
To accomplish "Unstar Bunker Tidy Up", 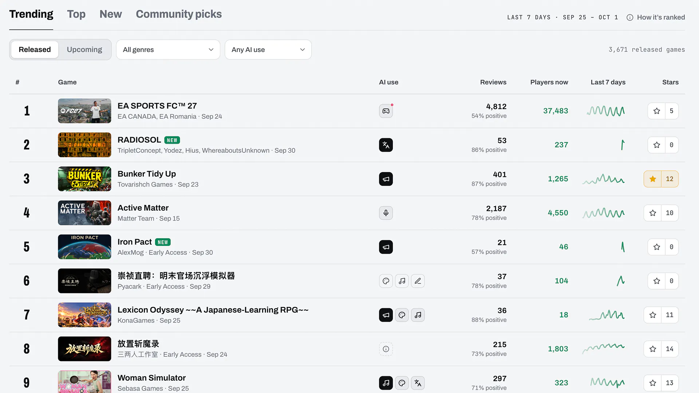I will [652, 179].
